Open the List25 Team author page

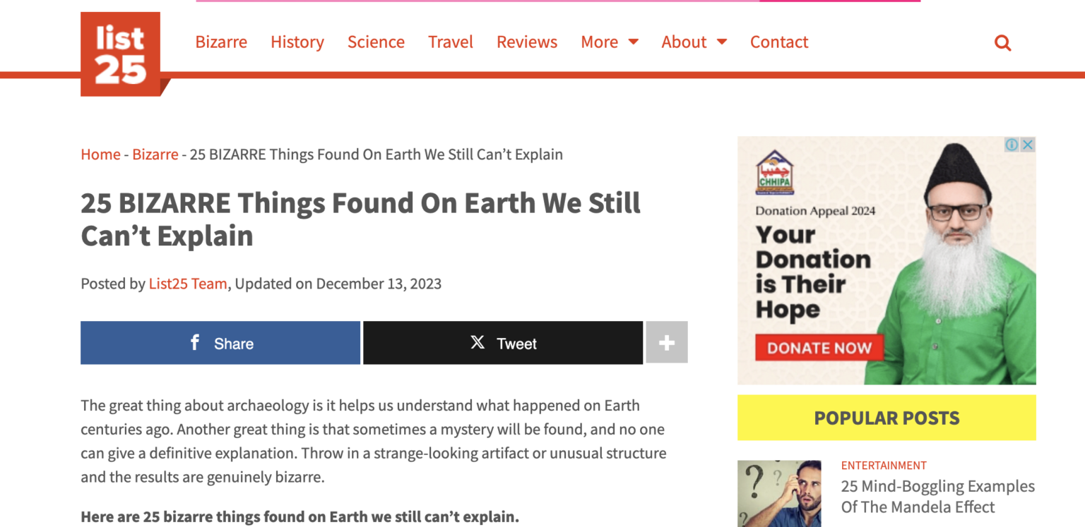click(x=187, y=284)
